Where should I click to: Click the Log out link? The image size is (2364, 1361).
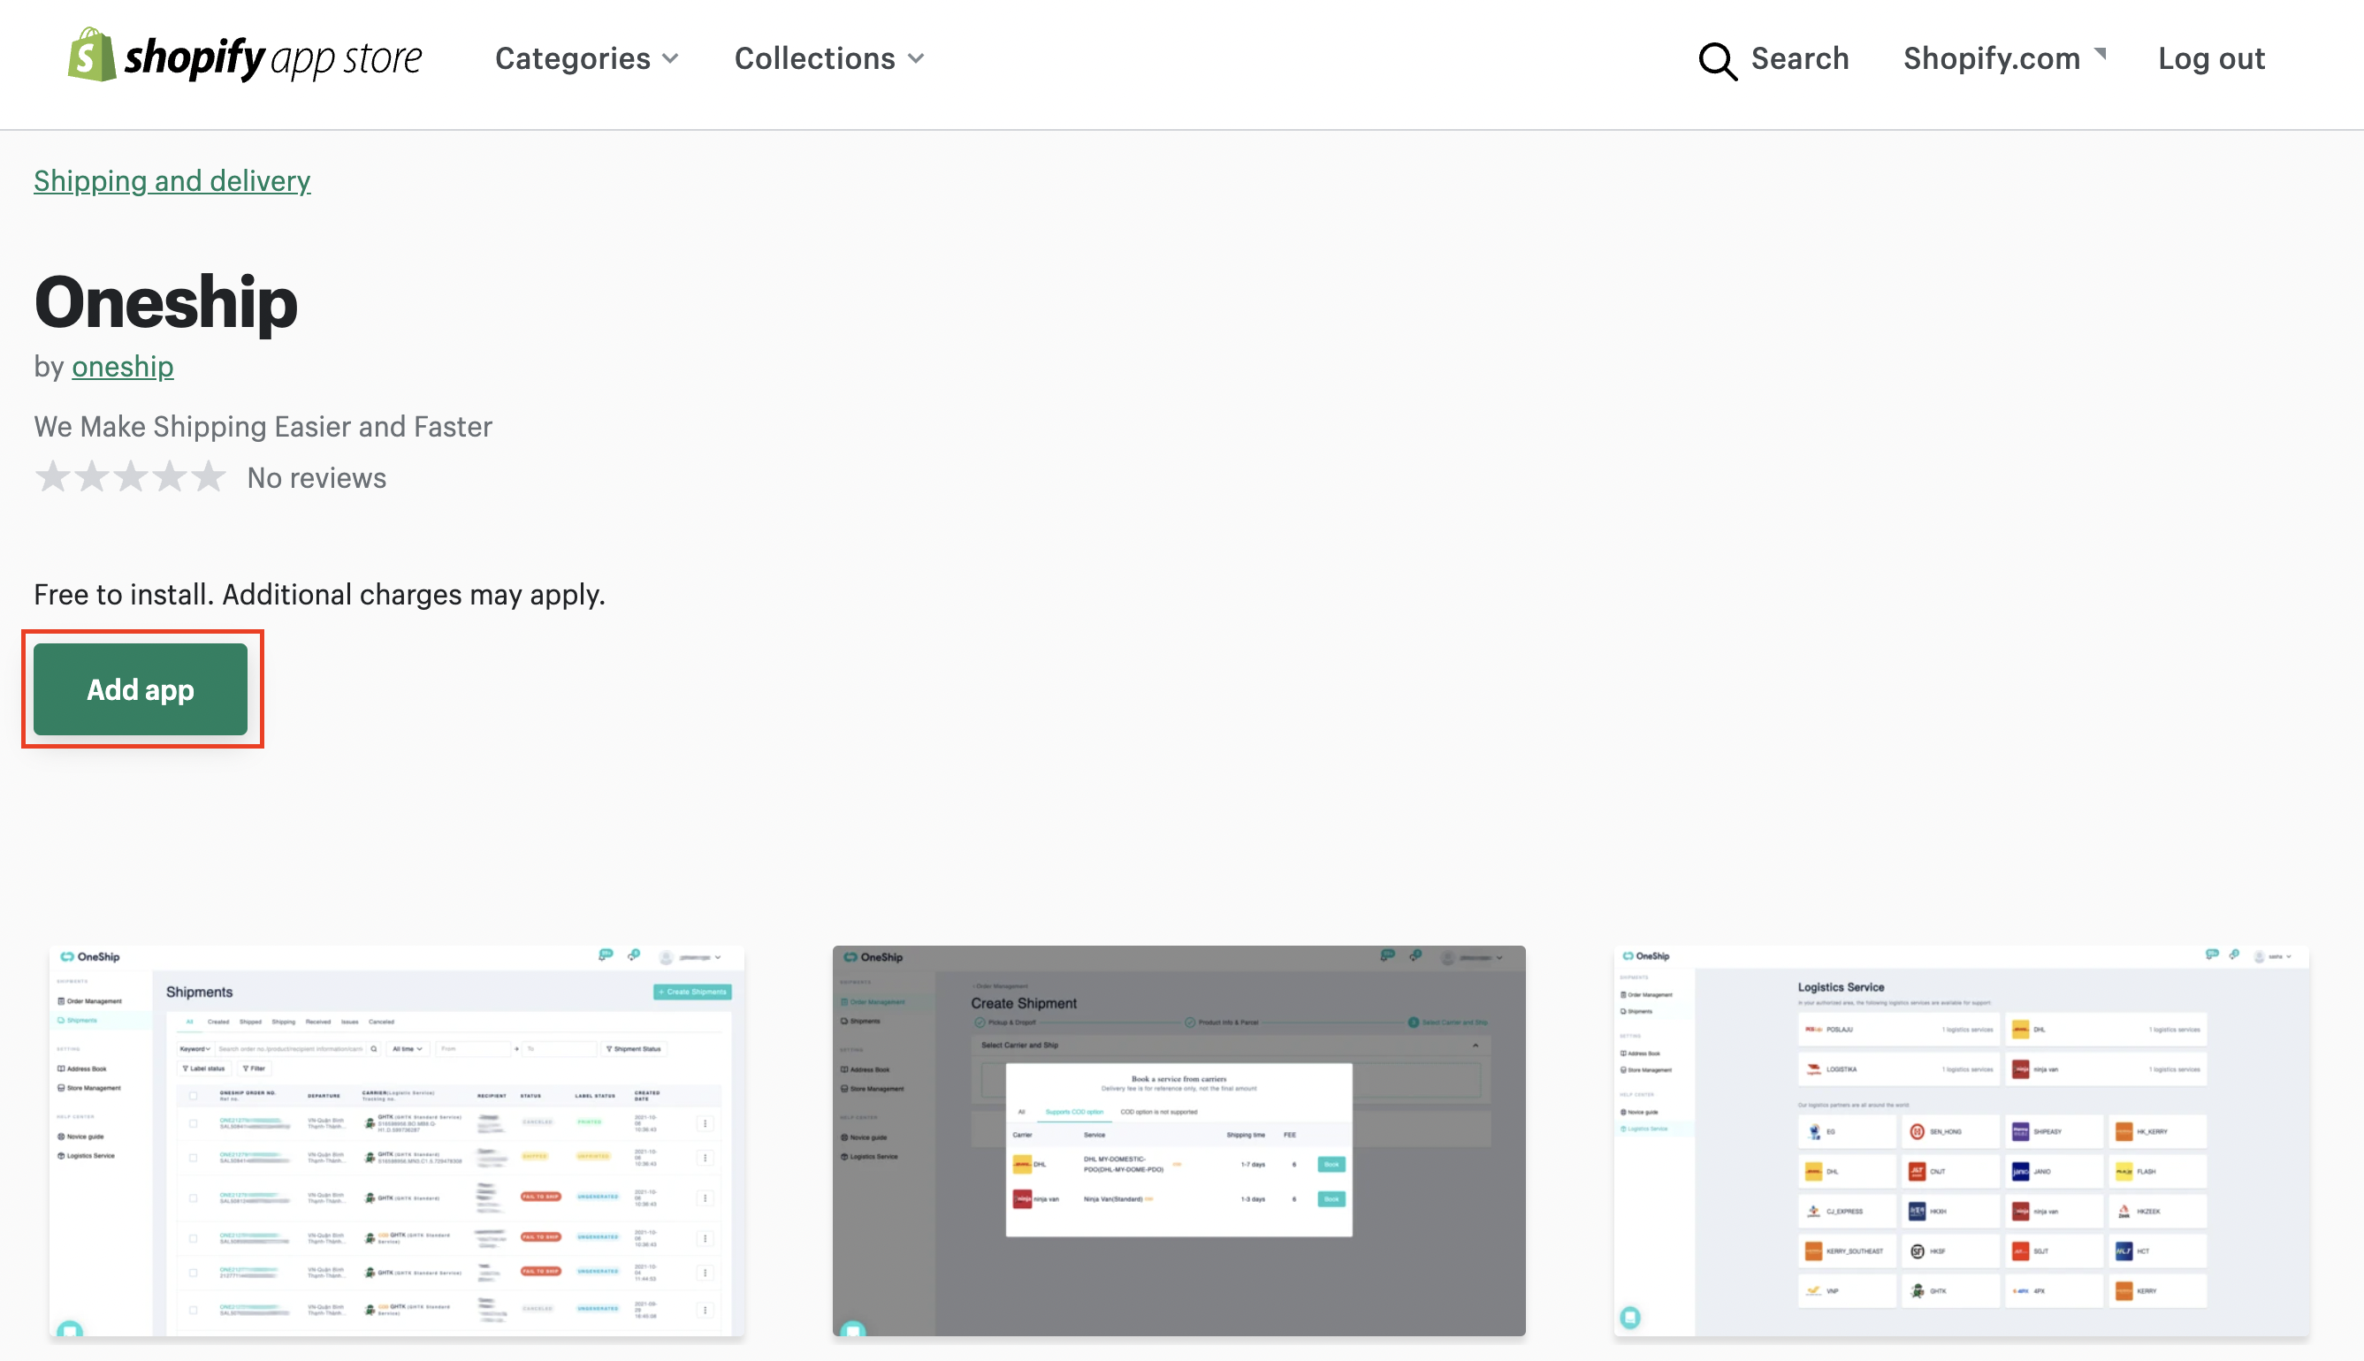click(2211, 58)
